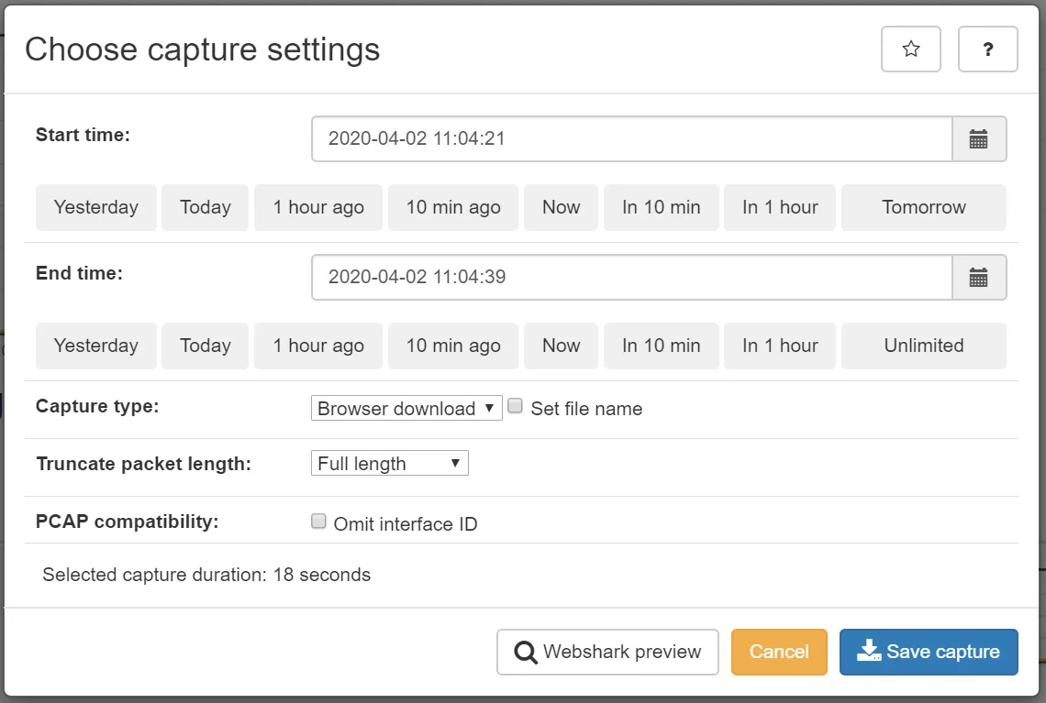Click into the Start time input field

[631, 139]
